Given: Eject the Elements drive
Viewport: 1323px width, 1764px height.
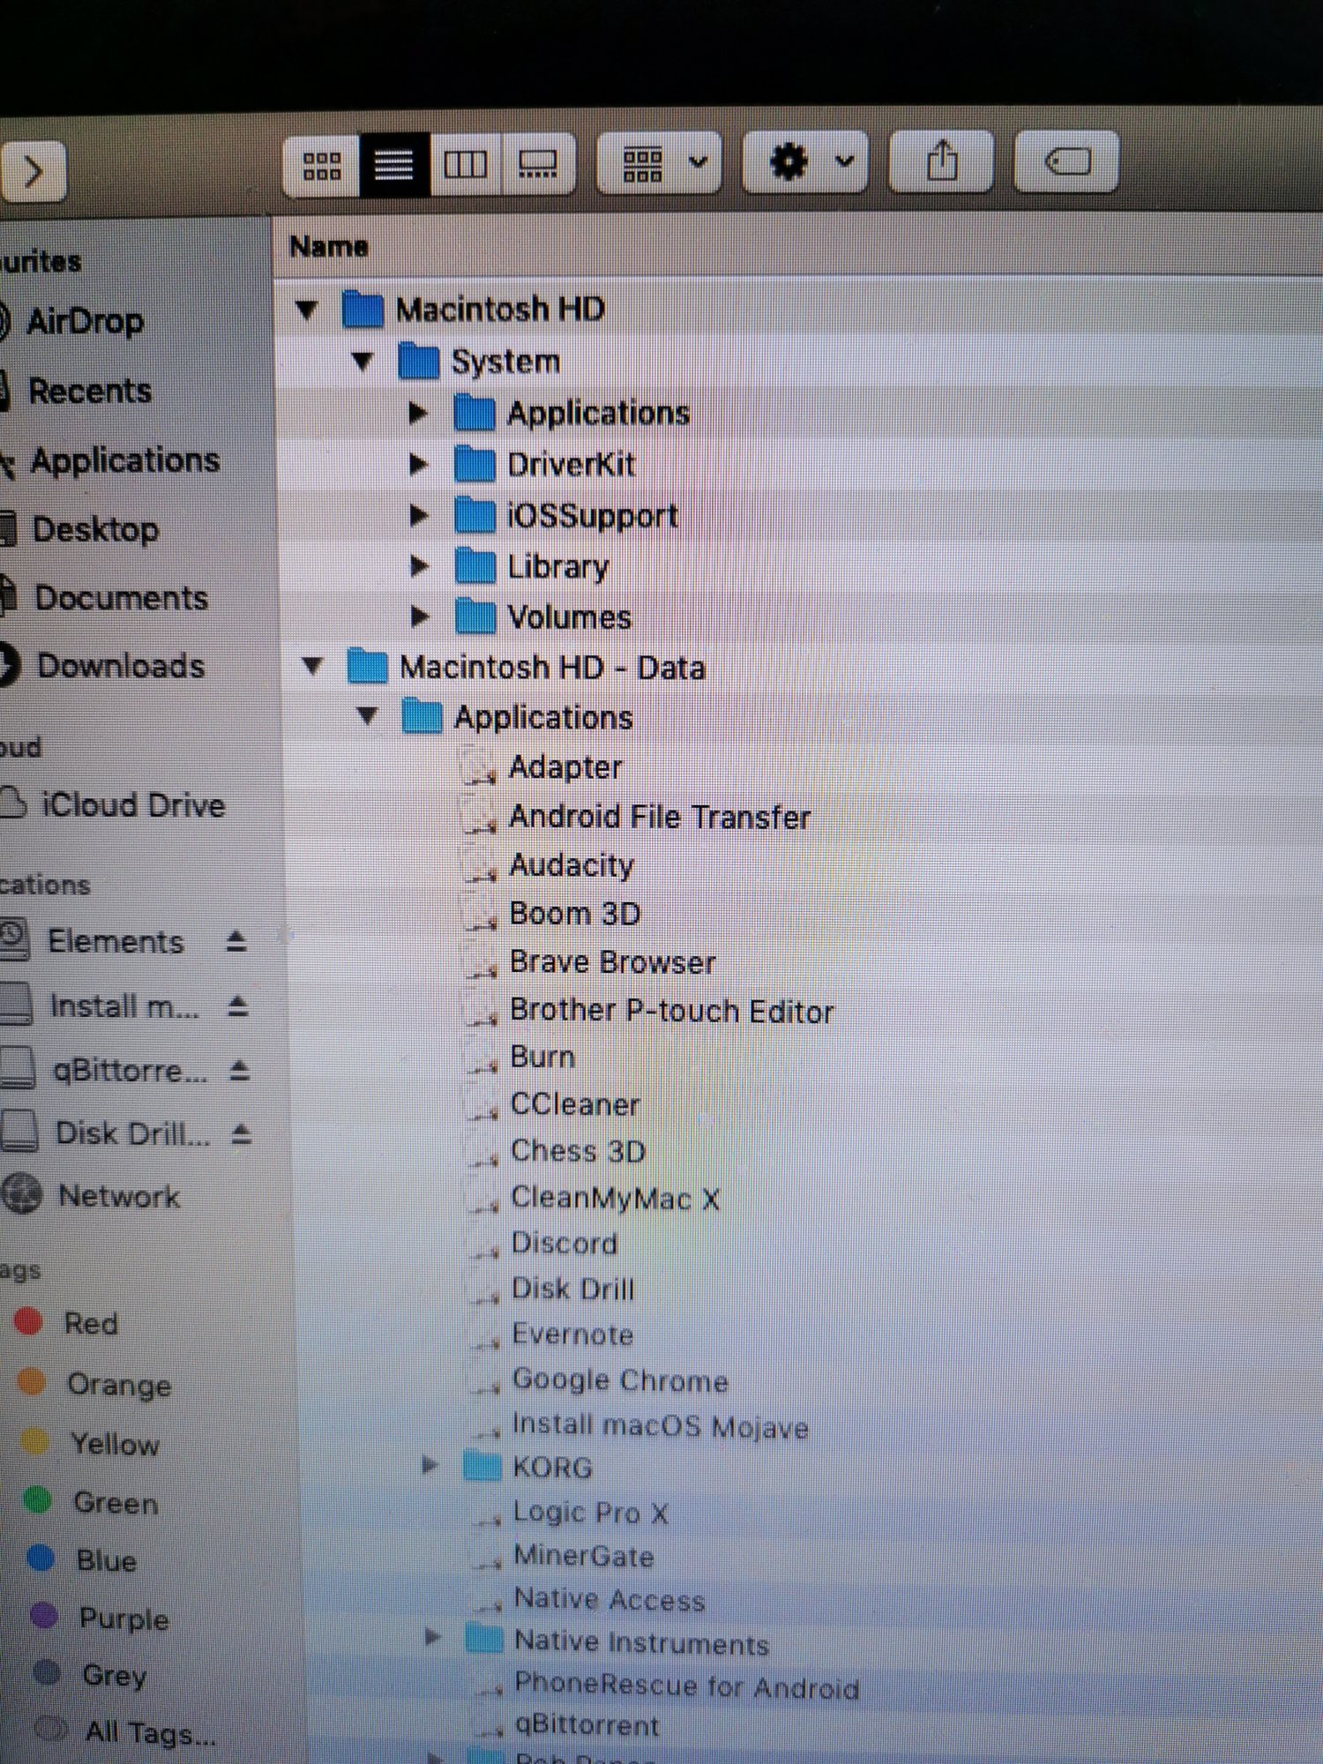Looking at the screenshot, I should point(235,942).
